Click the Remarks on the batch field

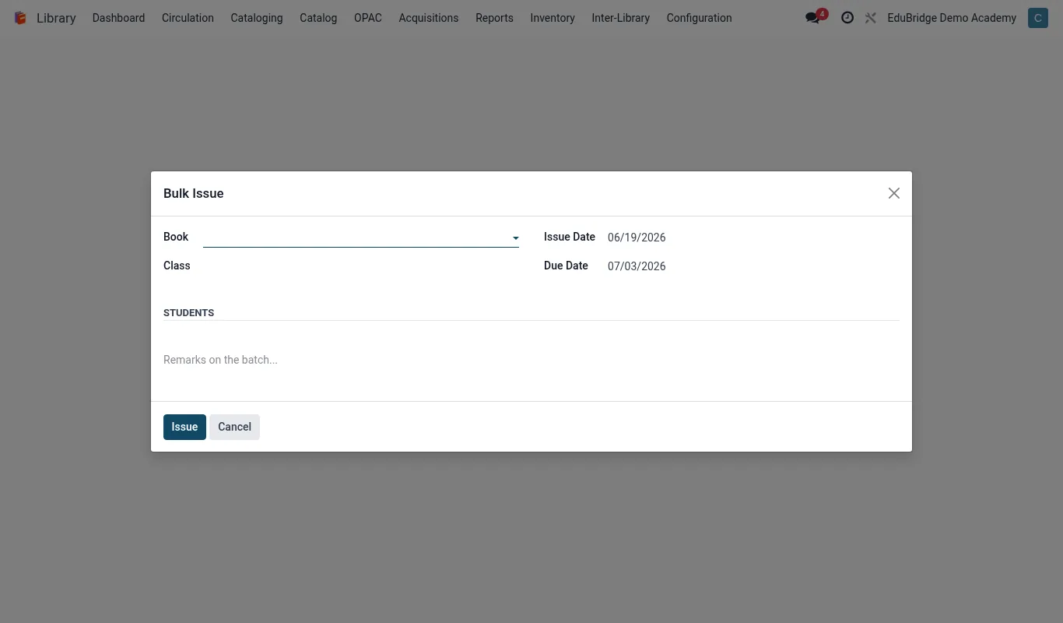tap(531, 360)
